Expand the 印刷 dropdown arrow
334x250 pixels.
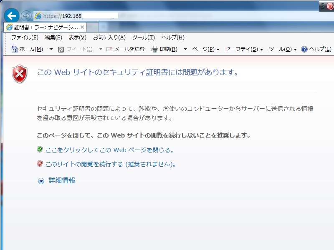tap(185, 49)
